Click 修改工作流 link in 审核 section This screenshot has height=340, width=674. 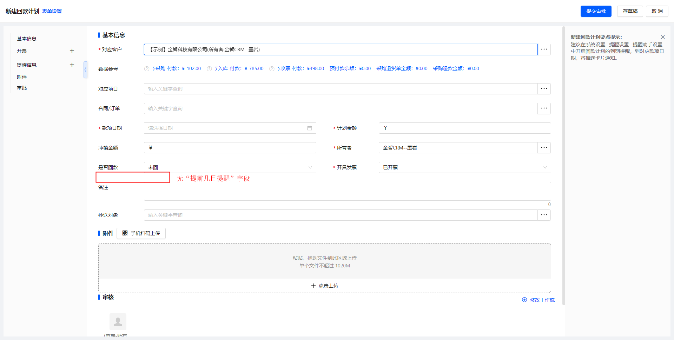point(538,300)
